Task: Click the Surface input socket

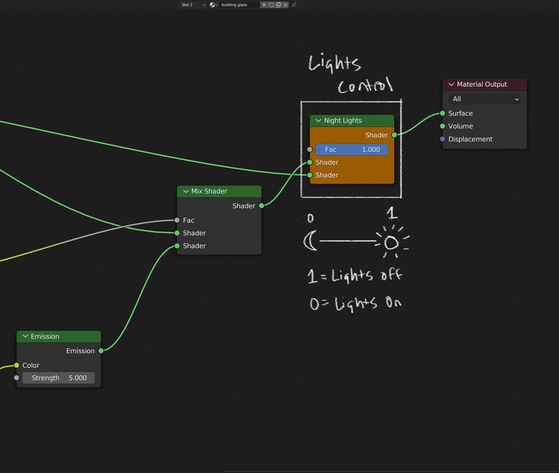Action: pos(442,113)
